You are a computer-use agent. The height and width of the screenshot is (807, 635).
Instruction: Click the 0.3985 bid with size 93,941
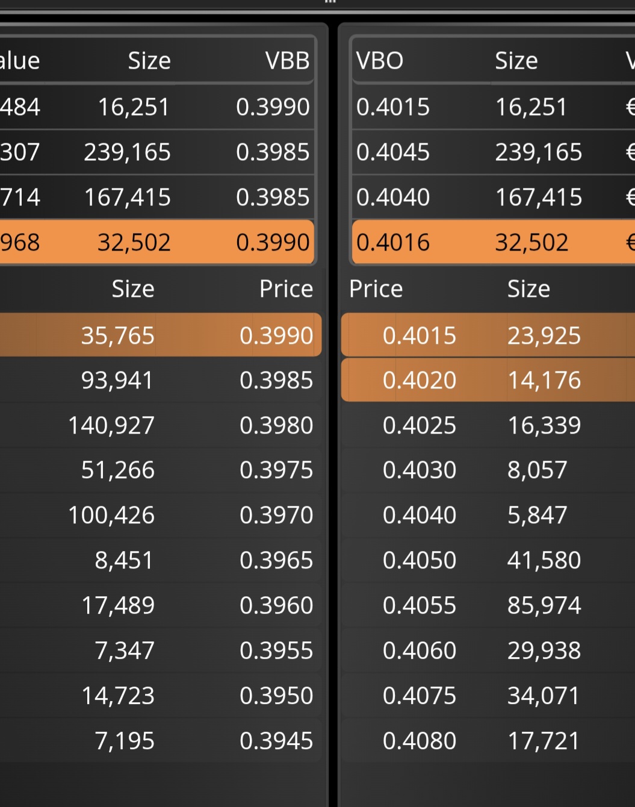tap(160, 380)
